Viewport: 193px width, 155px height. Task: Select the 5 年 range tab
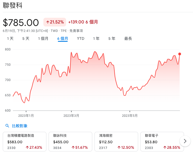click(x=112, y=39)
